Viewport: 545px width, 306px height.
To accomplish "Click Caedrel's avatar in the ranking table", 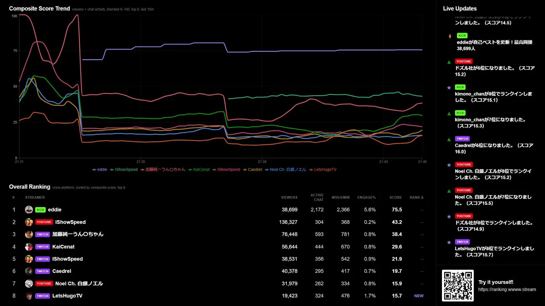I will tap(29, 271).
